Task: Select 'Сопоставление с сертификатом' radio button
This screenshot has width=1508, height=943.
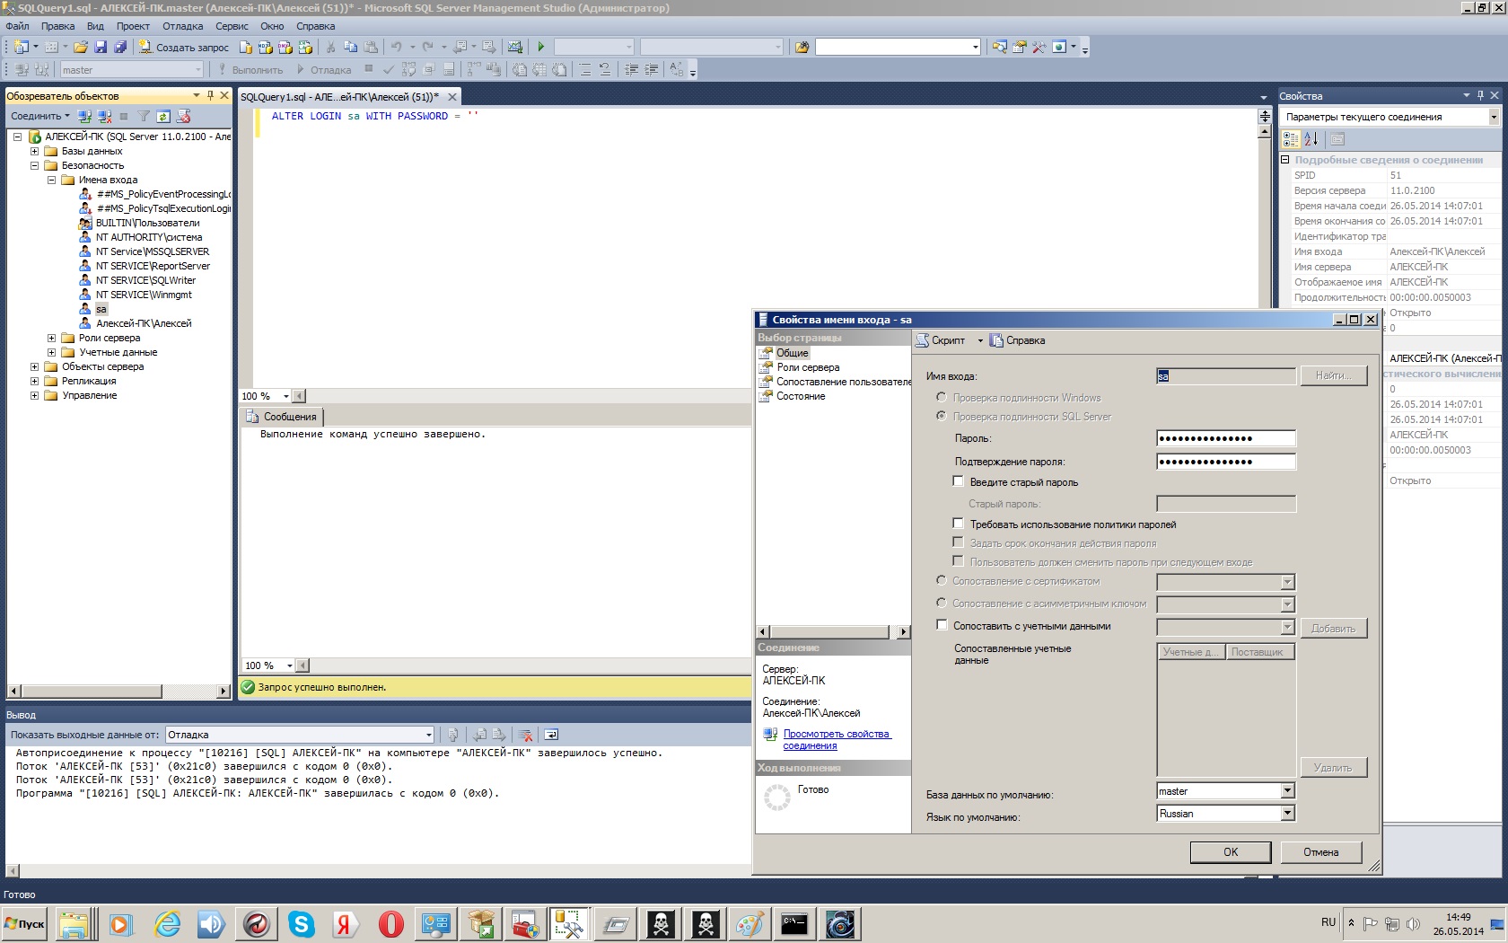Action: [x=941, y=580]
